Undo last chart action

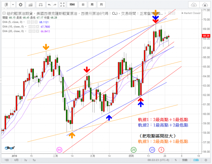click(x=49, y=5)
